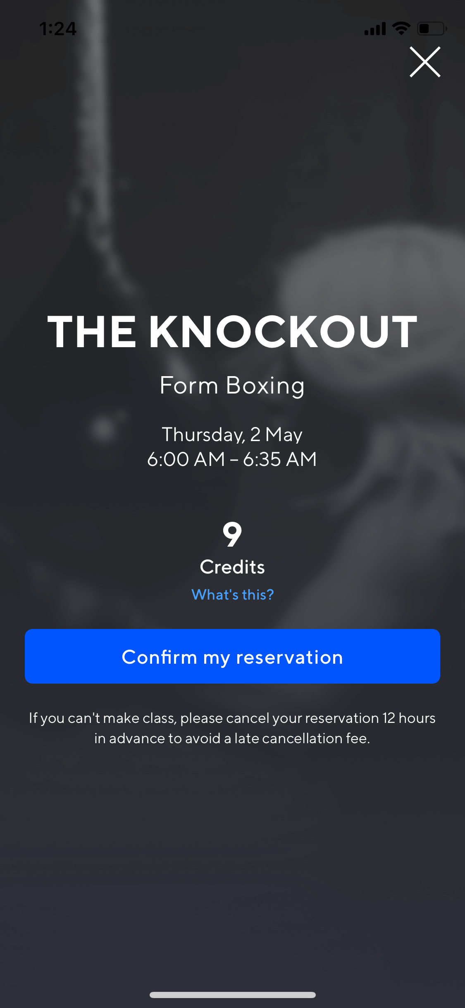
Task: Tap the "12 hours" text in cancellation notice
Action: point(409,718)
